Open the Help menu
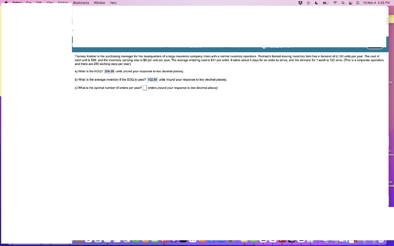394x246 pixels. point(113,2)
